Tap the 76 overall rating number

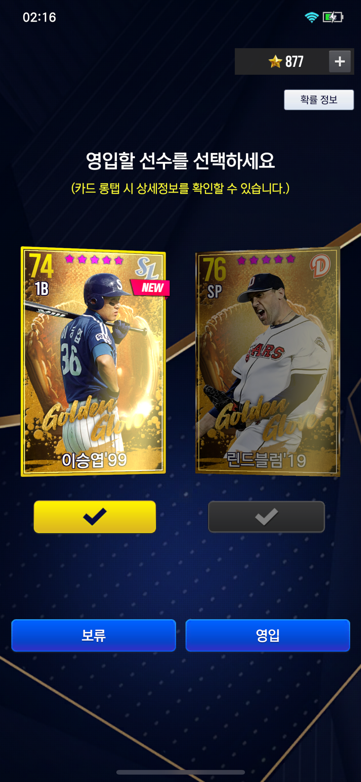click(214, 269)
